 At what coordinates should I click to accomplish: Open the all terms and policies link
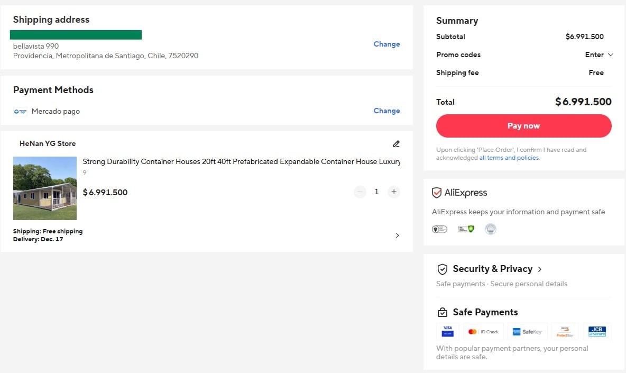click(x=509, y=158)
